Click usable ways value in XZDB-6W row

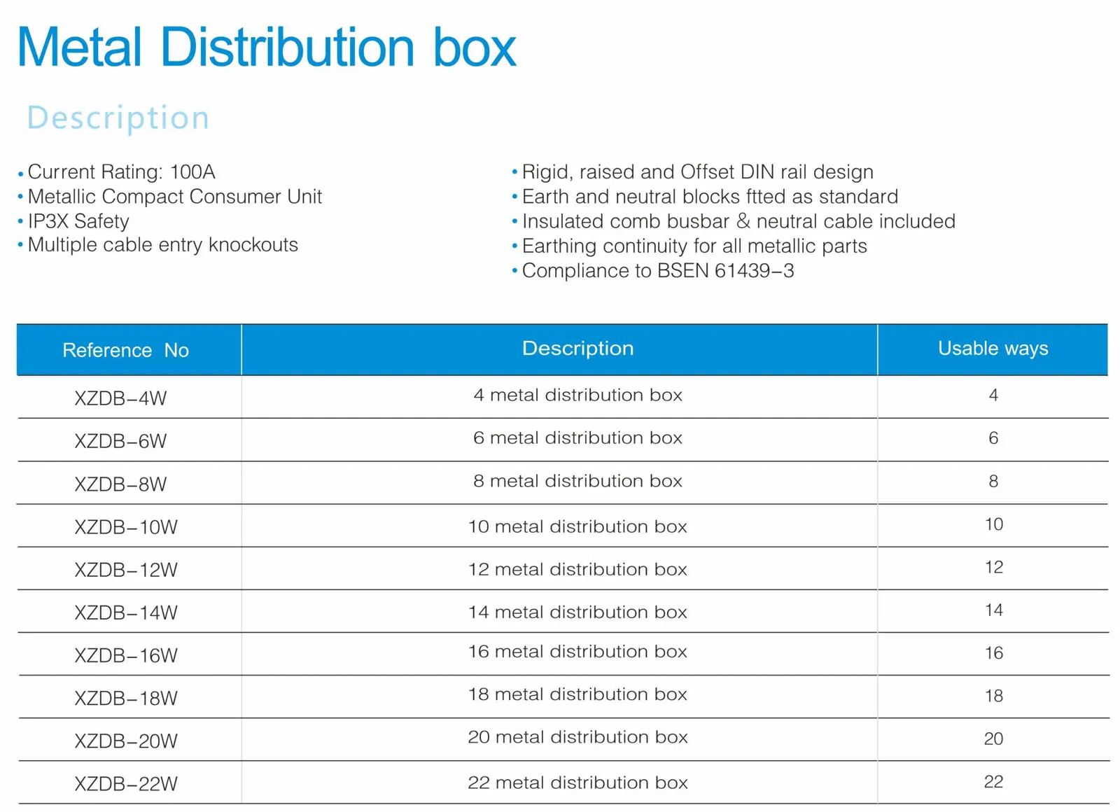pyautogui.click(x=993, y=438)
